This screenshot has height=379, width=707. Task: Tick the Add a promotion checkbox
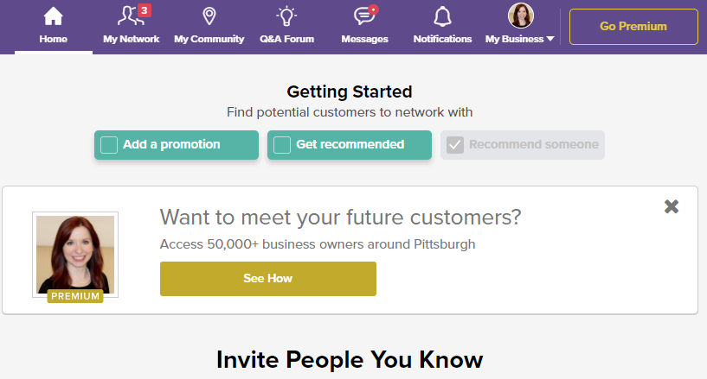109,145
